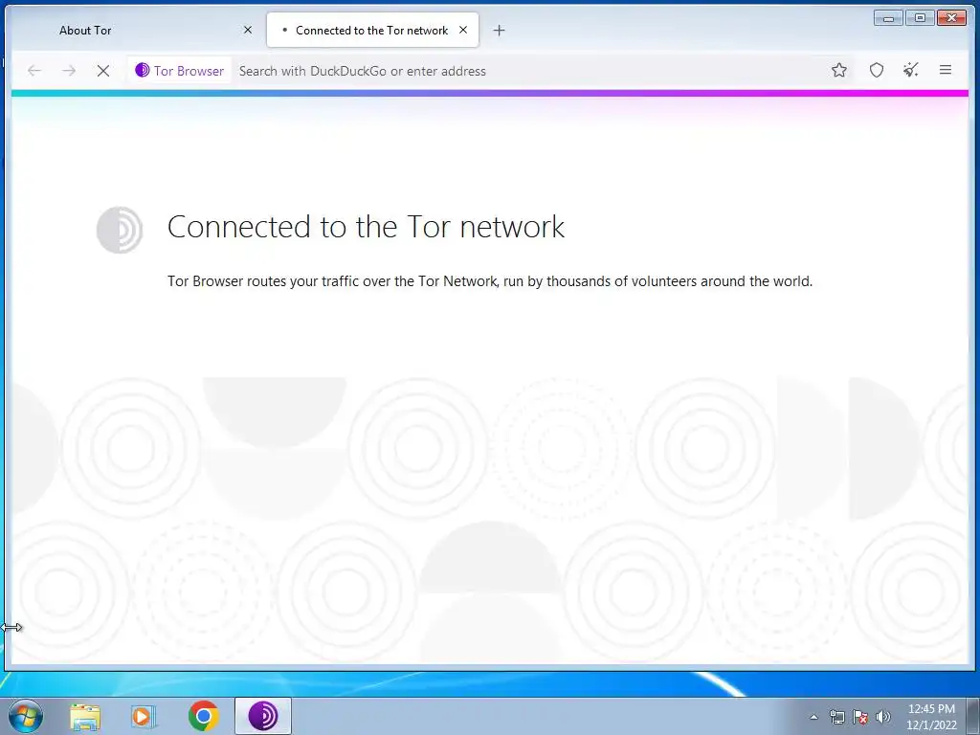Open the hamburger application menu

coord(945,71)
